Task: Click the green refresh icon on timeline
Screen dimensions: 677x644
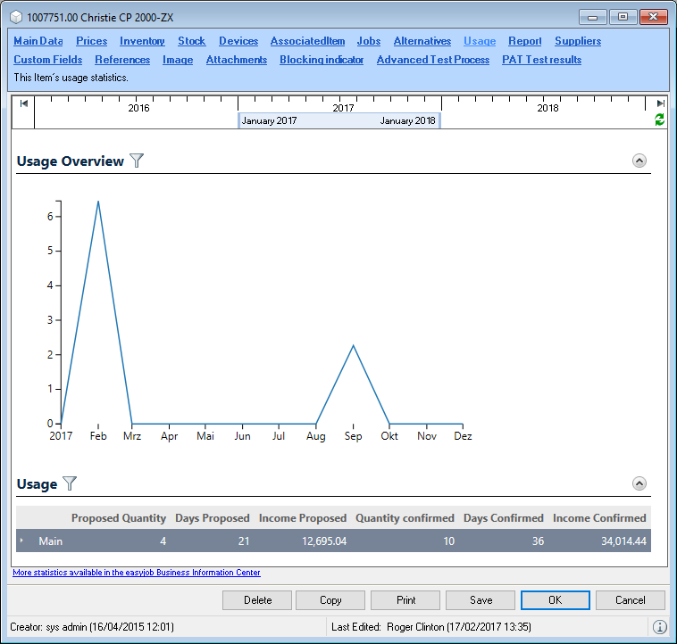Action: click(x=660, y=120)
